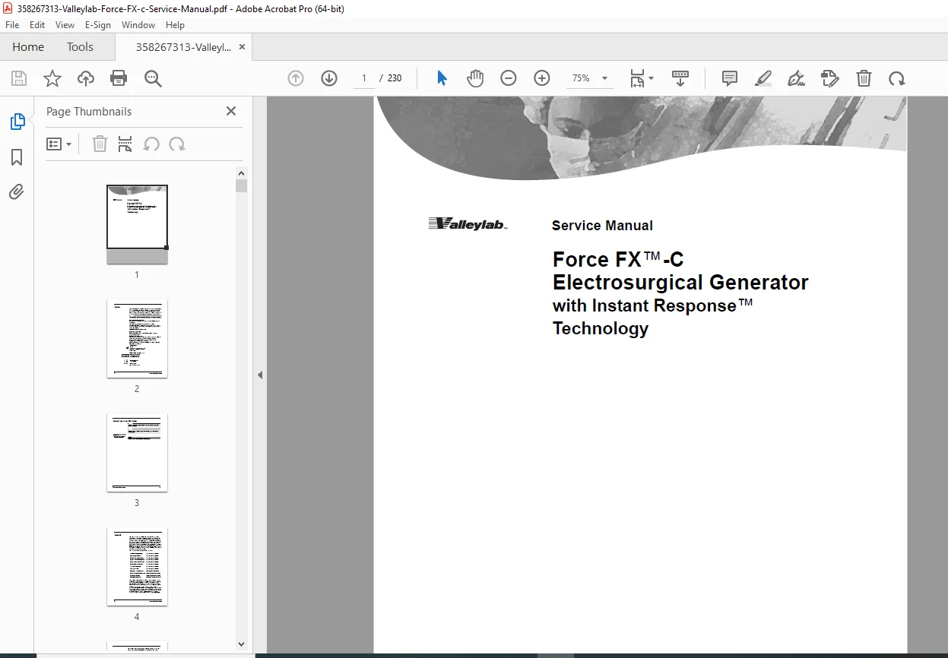948x658 pixels.
Task: Open the find text magnifier icon
Action: [154, 78]
